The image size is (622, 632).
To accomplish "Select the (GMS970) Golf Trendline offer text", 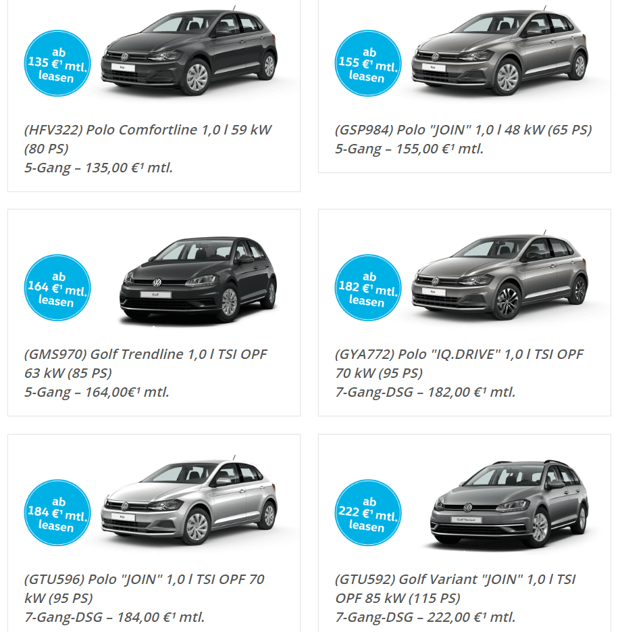I will (146, 373).
